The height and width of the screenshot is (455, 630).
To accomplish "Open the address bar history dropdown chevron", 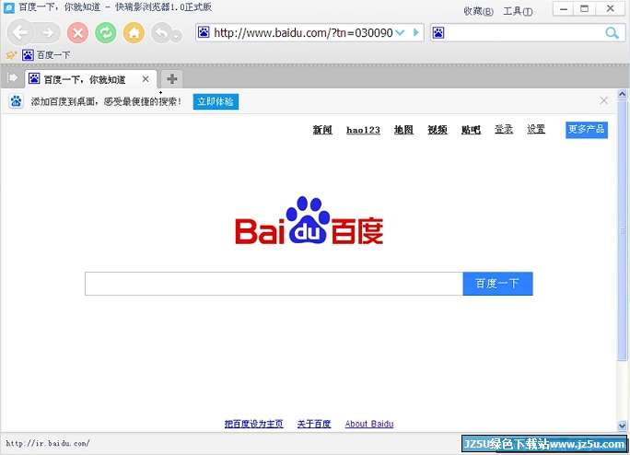I will (x=400, y=32).
